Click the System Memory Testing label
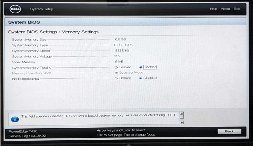The width and height of the screenshot is (253, 146). pyautogui.click(x=32, y=68)
